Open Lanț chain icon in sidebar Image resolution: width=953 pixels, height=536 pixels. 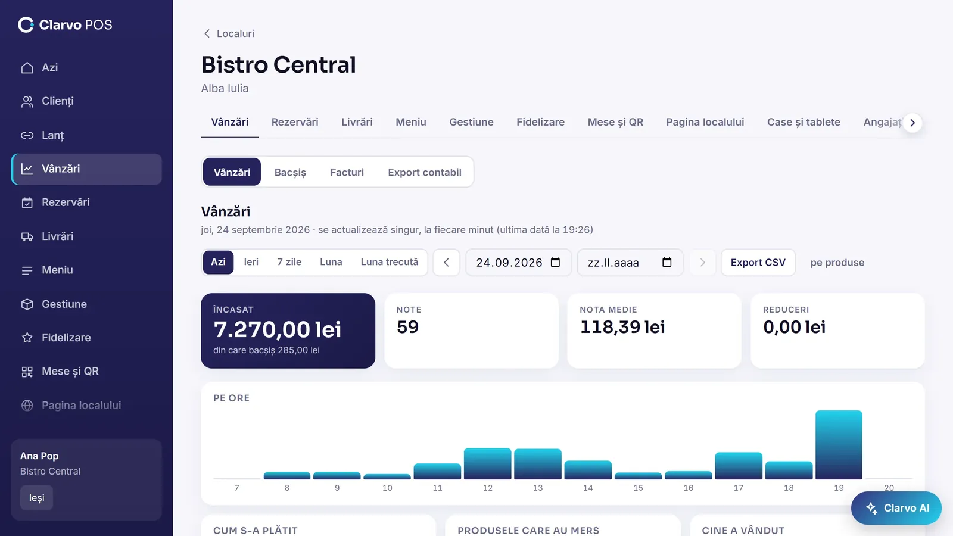[27, 135]
